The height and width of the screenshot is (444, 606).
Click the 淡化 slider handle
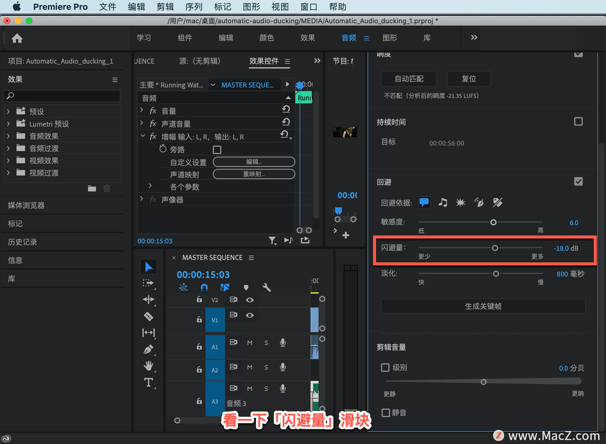coord(496,274)
